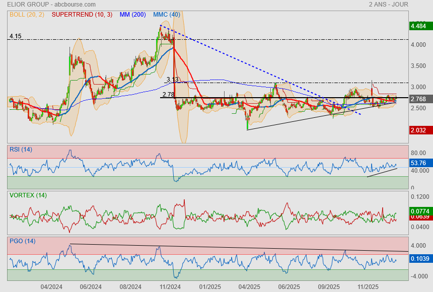The width and height of the screenshot is (433, 292).
Task: Open the PGO (14) panel label
Action: [22, 241]
